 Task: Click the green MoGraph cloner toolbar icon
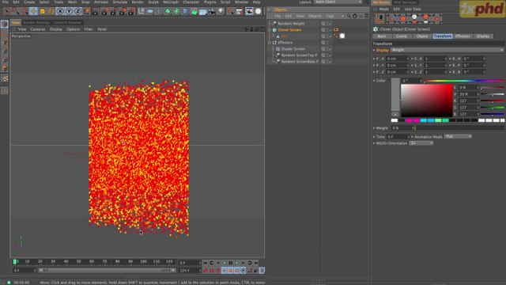click(168, 12)
